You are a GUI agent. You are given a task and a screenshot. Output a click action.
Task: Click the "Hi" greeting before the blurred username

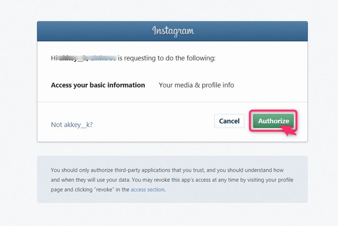point(54,58)
